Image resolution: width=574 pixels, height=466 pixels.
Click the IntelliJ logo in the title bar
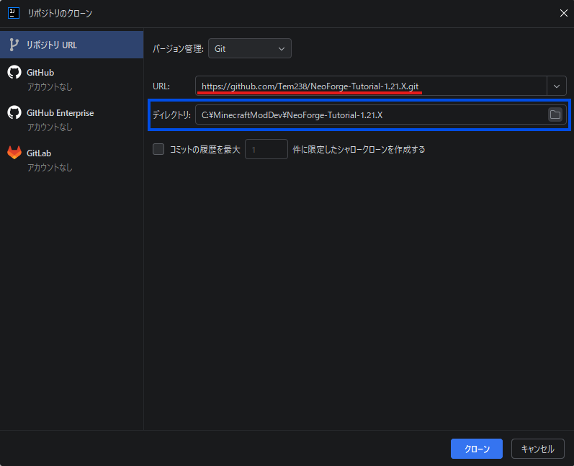pyautogui.click(x=13, y=12)
